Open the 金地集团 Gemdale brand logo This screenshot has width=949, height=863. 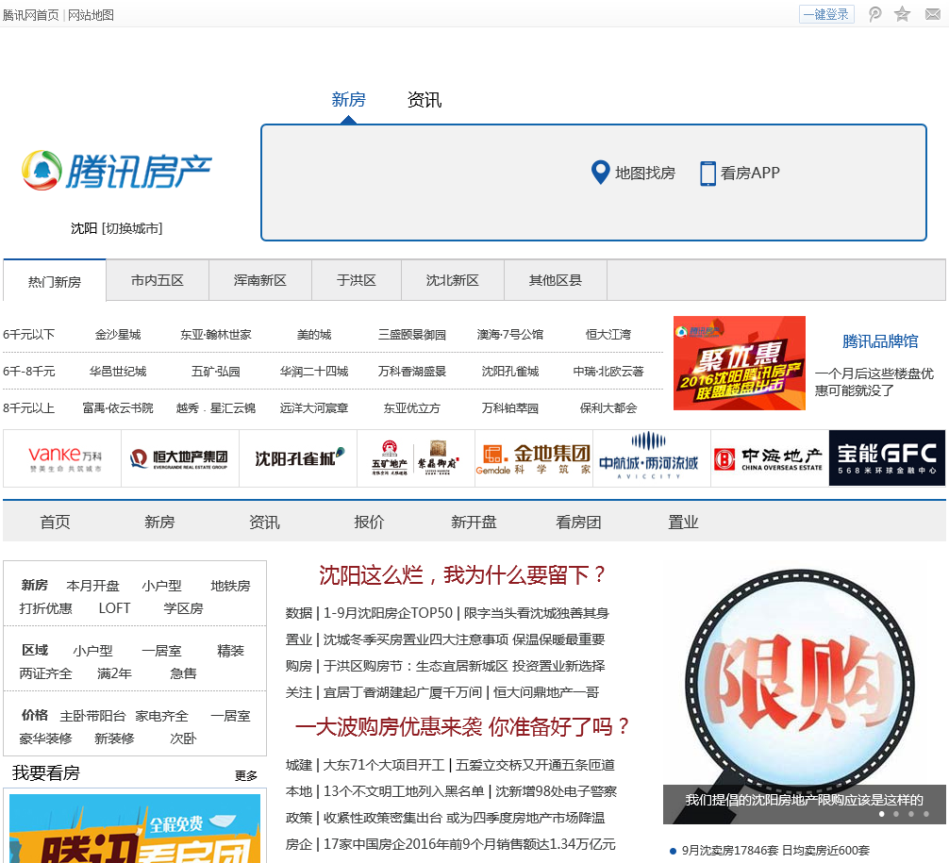point(533,458)
